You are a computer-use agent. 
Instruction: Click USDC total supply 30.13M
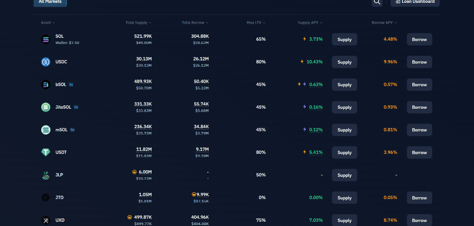click(144, 59)
